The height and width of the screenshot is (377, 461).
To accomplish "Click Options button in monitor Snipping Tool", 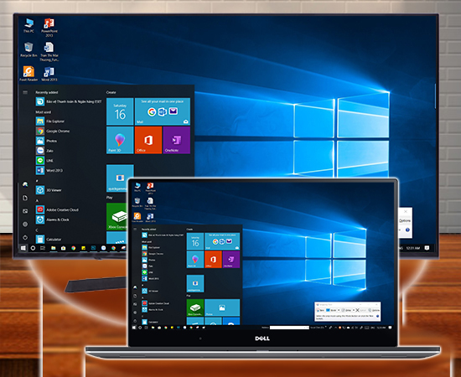I will [x=405, y=220].
